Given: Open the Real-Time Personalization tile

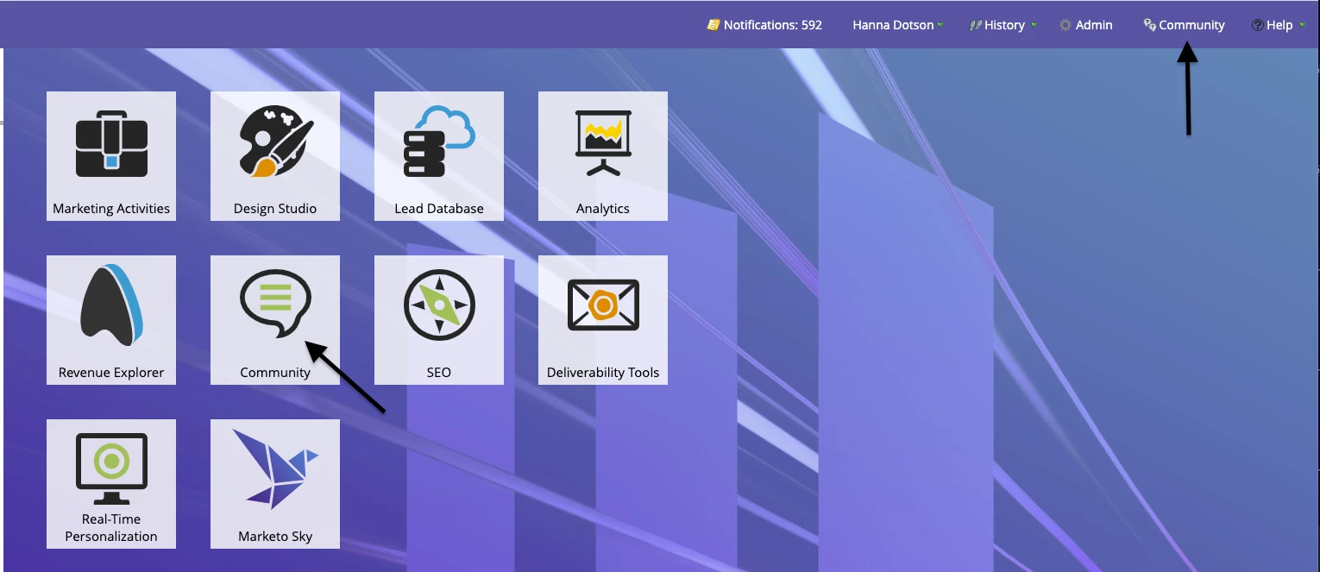Looking at the screenshot, I should (x=111, y=484).
